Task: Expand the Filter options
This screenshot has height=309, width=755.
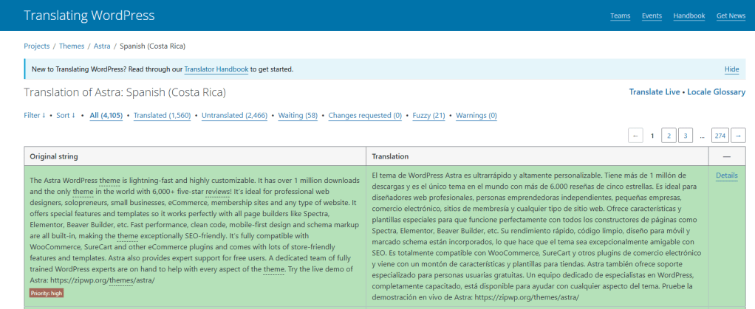Action: pos(35,115)
